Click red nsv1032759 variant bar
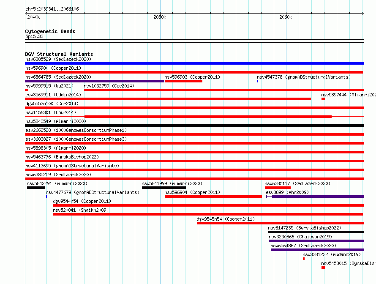The image size is (376, 284). click(x=224, y=90)
